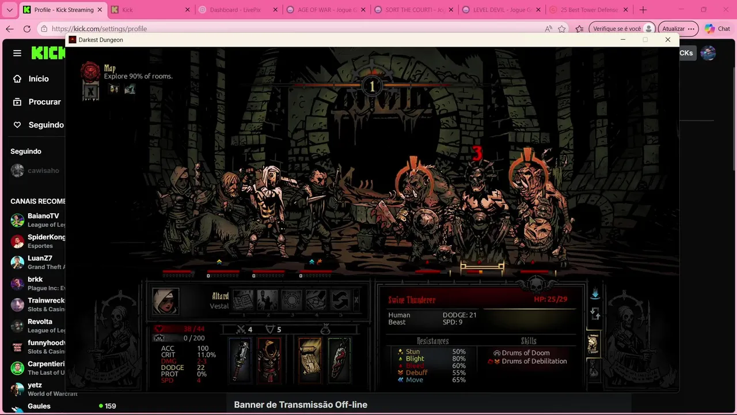Open Procurar in Kick sidebar
The height and width of the screenshot is (415, 737).
[37, 102]
